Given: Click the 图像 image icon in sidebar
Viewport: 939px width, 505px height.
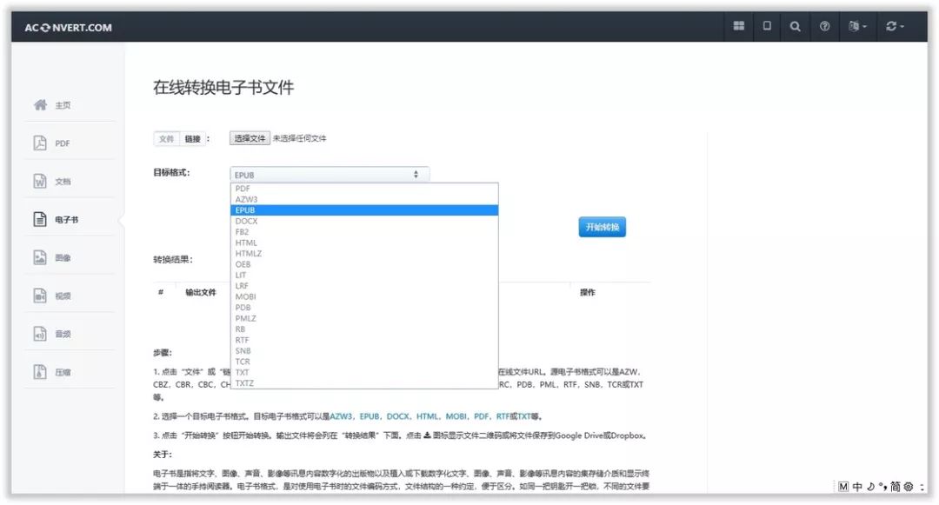Looking at the screenshot, I should pos(39,257).
